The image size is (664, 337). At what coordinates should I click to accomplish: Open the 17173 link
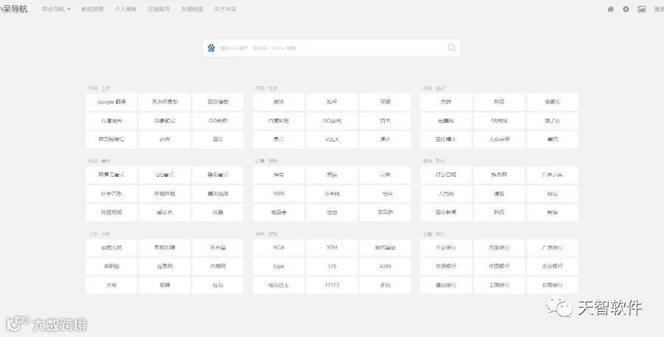point(332,285)
